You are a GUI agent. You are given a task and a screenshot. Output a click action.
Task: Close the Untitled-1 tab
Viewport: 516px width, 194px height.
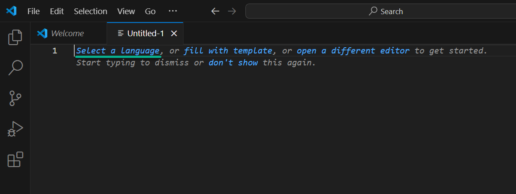click(174, 33)
